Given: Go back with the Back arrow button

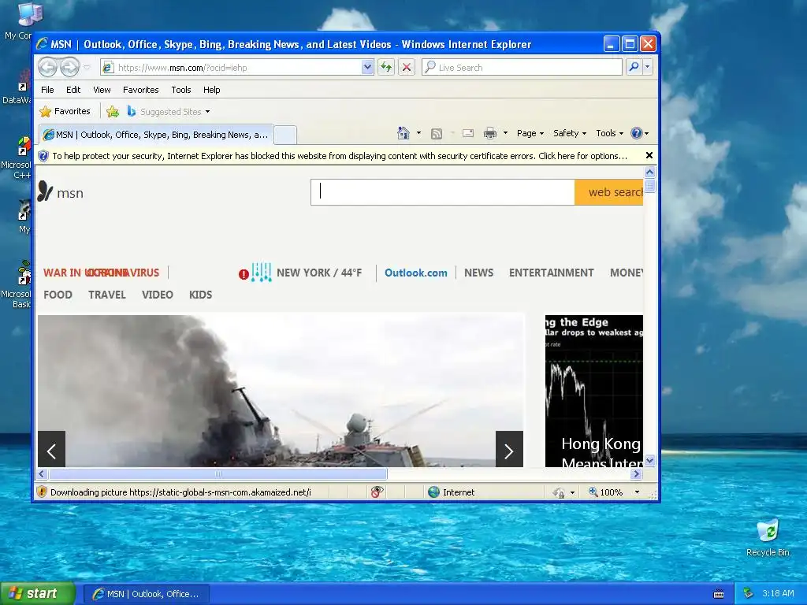Looking at the screenshot, I should [x=48, y=67].
